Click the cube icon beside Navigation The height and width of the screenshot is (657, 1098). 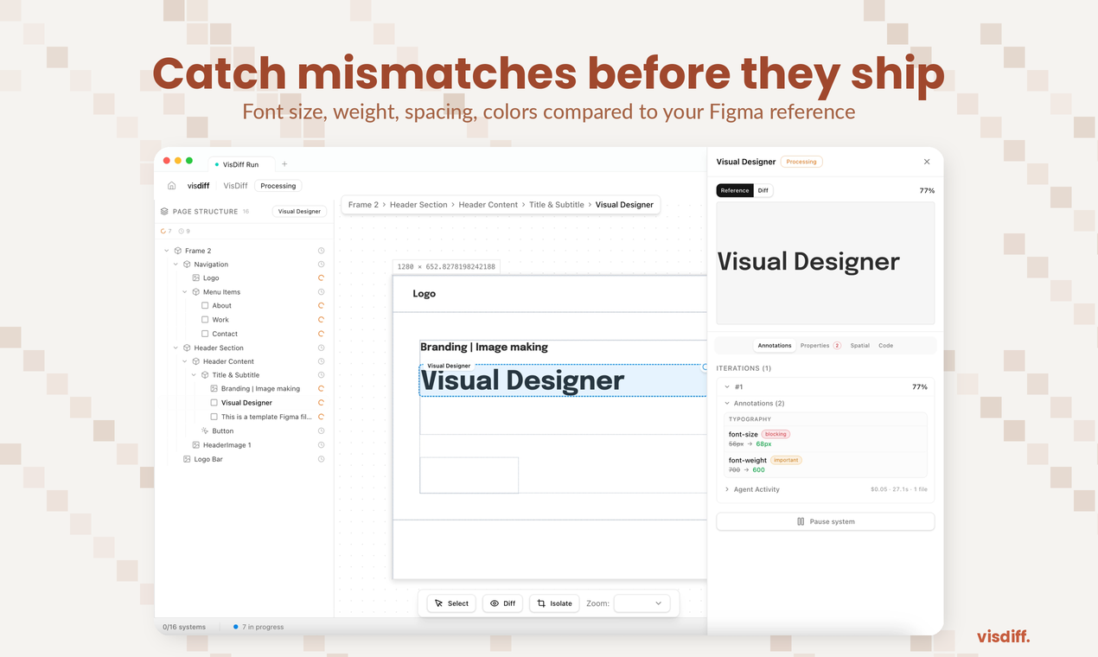coord(187,265)
